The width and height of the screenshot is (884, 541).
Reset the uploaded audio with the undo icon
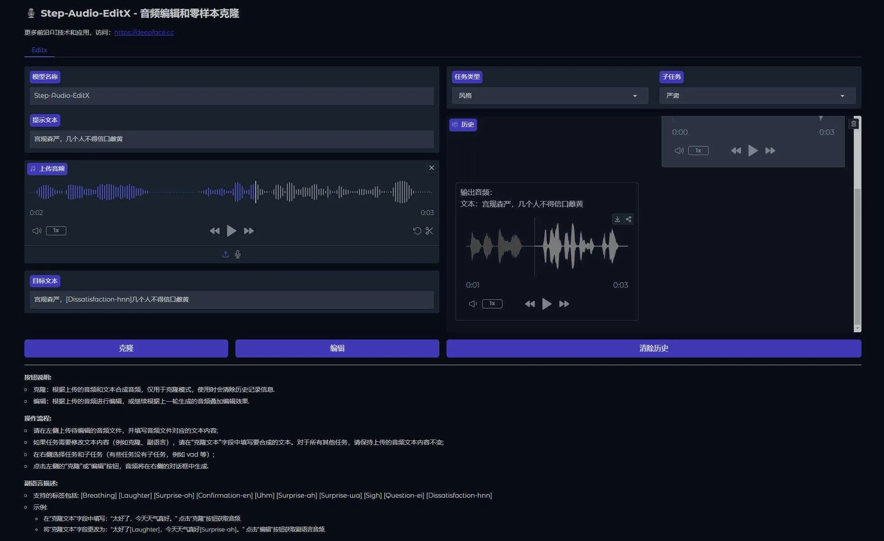coord(416,230)
